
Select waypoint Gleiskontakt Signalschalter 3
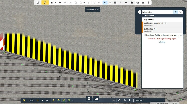coord(162,24)
